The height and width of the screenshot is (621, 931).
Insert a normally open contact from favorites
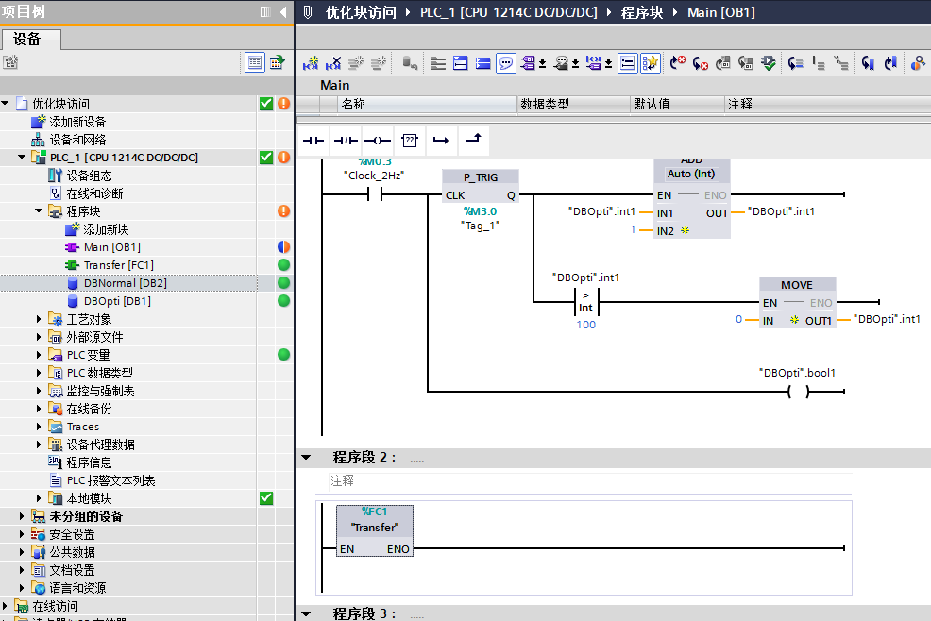click(313, 140)
